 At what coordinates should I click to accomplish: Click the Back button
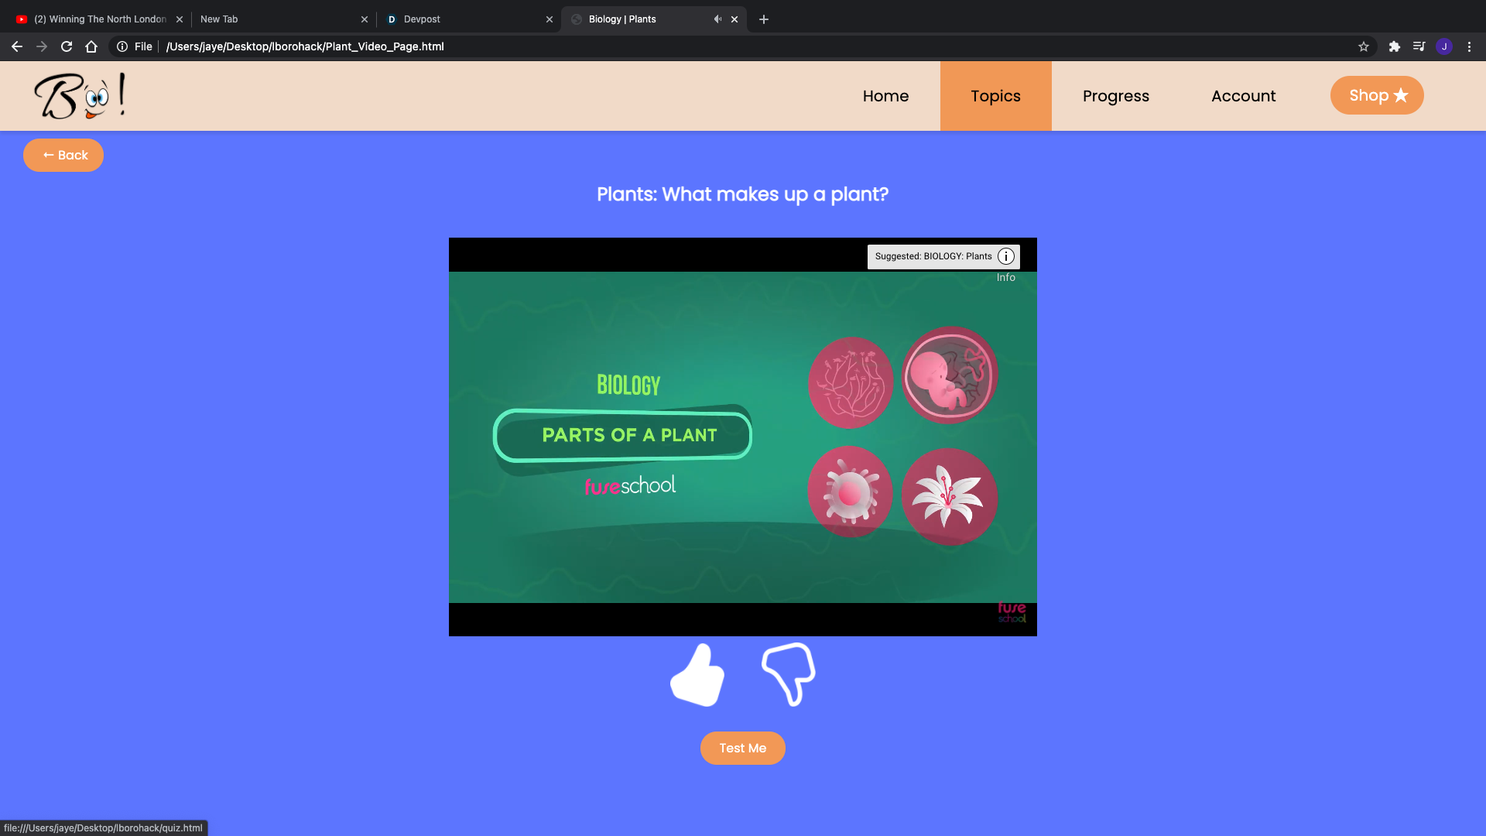63,155
